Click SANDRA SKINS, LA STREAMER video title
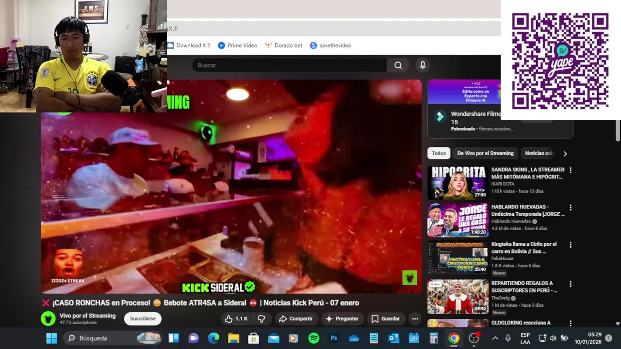 528,173
